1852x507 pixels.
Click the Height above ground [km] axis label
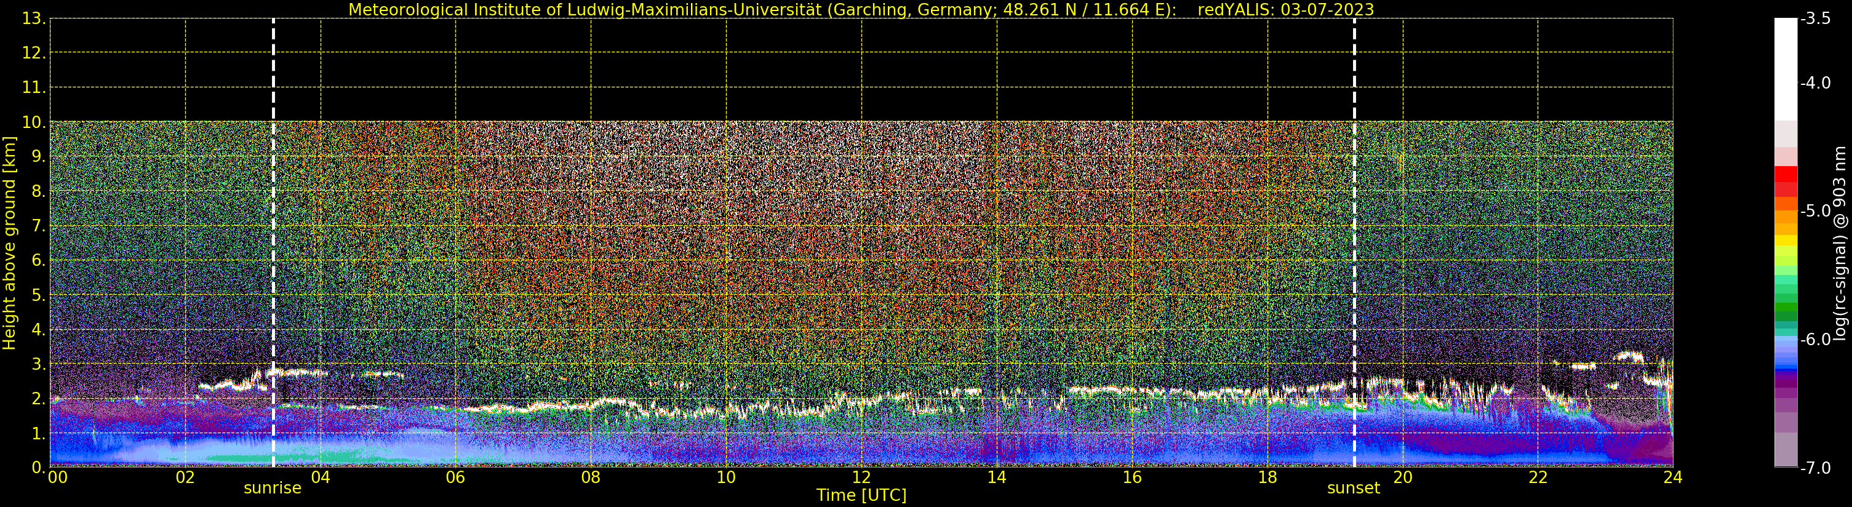pyautogui.click(x=9, y=243)
